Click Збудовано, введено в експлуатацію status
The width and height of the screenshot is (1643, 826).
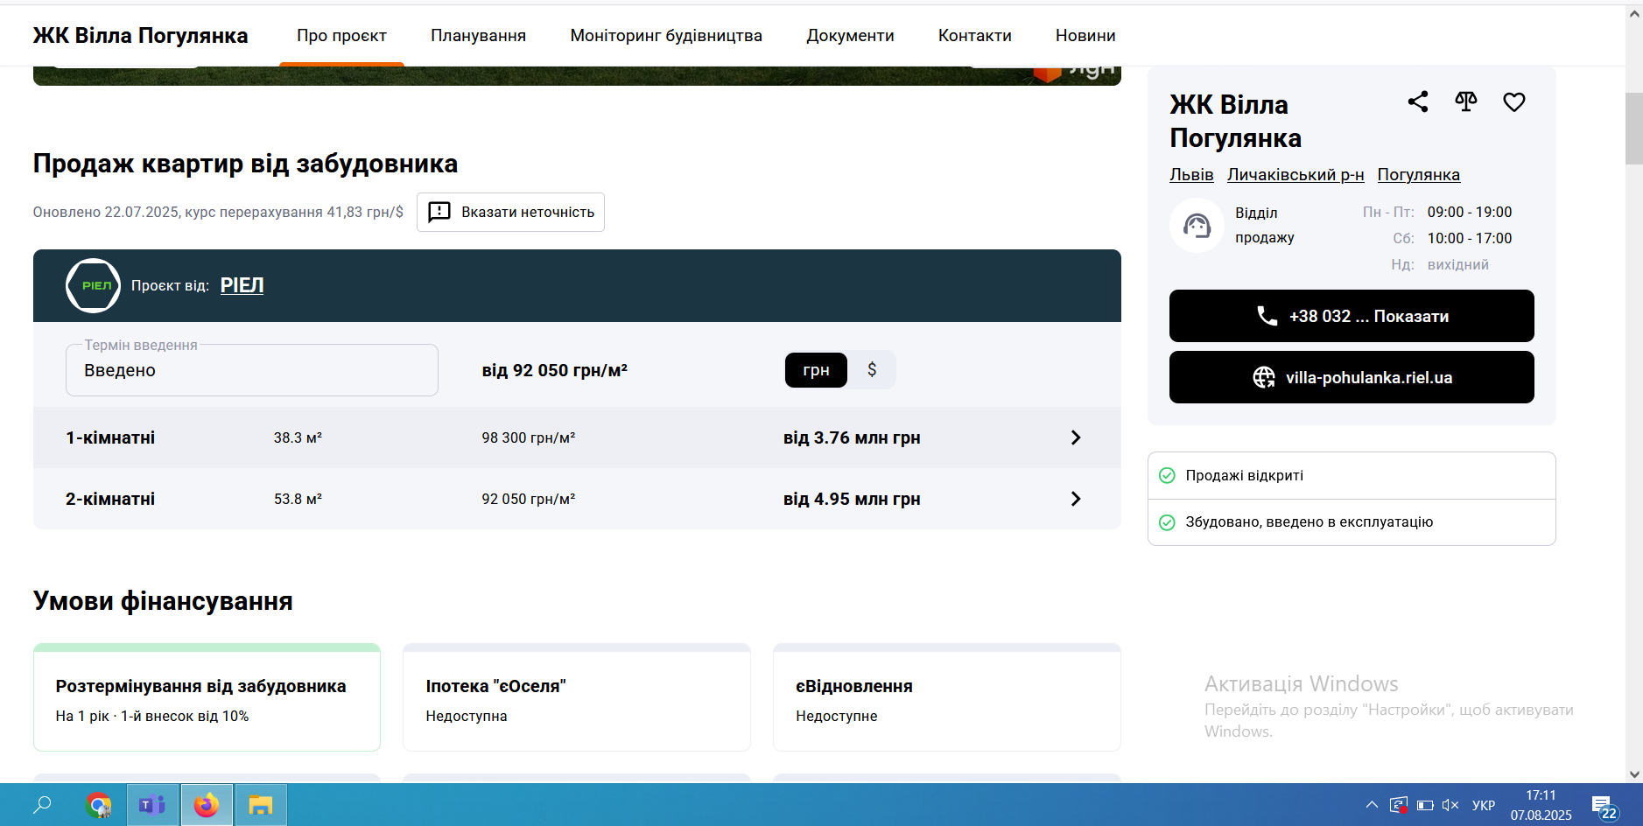pos(1309,521)
